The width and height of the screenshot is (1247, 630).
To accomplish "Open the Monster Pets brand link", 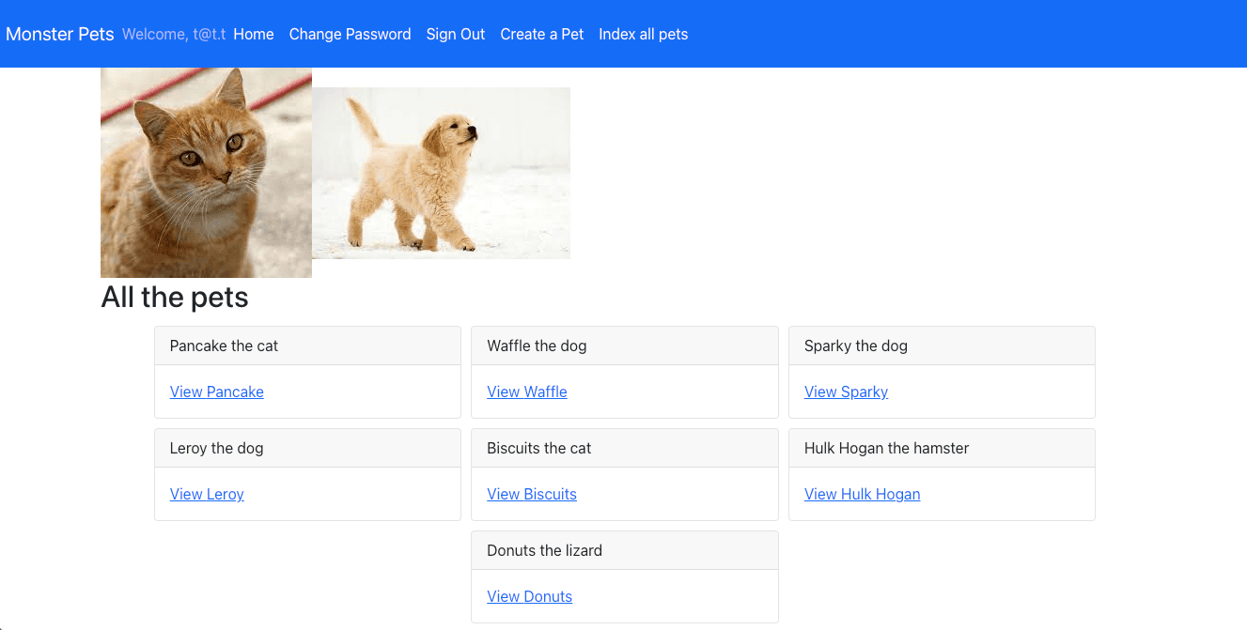I will (x=60, y=34).
